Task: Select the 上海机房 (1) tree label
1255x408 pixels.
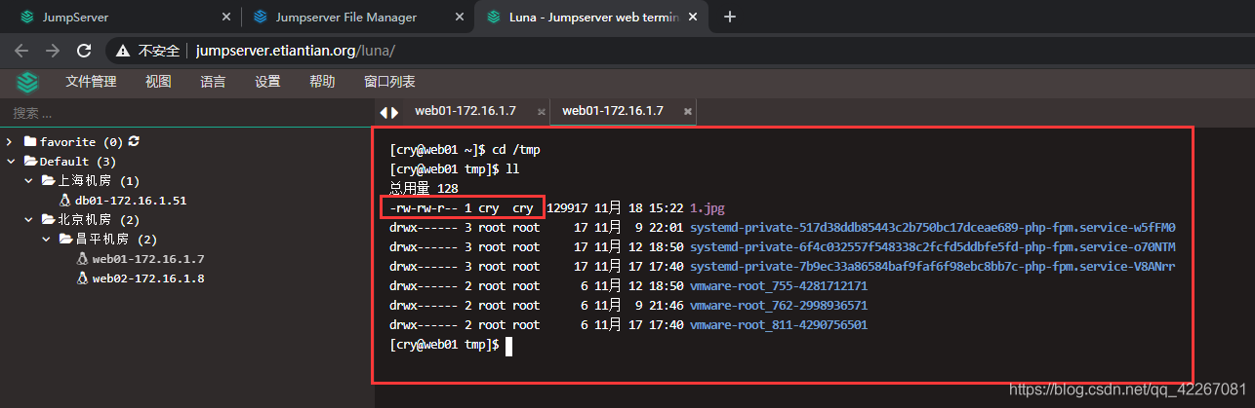Action: coord(99,181)
